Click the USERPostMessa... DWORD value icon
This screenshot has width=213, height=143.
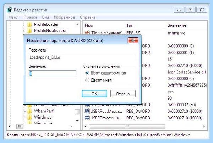click(x=87, y=111)
